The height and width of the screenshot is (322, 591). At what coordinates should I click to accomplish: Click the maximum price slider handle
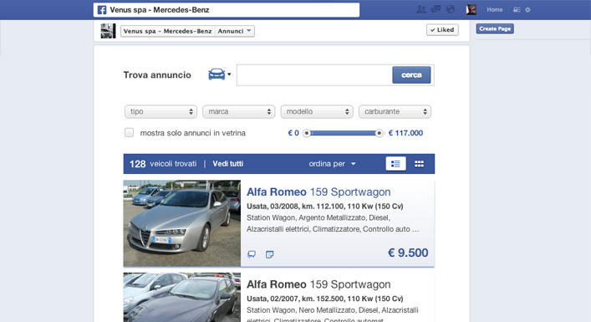point(380,133)
